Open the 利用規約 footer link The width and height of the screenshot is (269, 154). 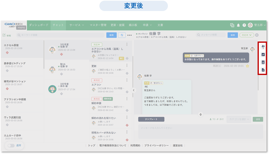[135, 145]
